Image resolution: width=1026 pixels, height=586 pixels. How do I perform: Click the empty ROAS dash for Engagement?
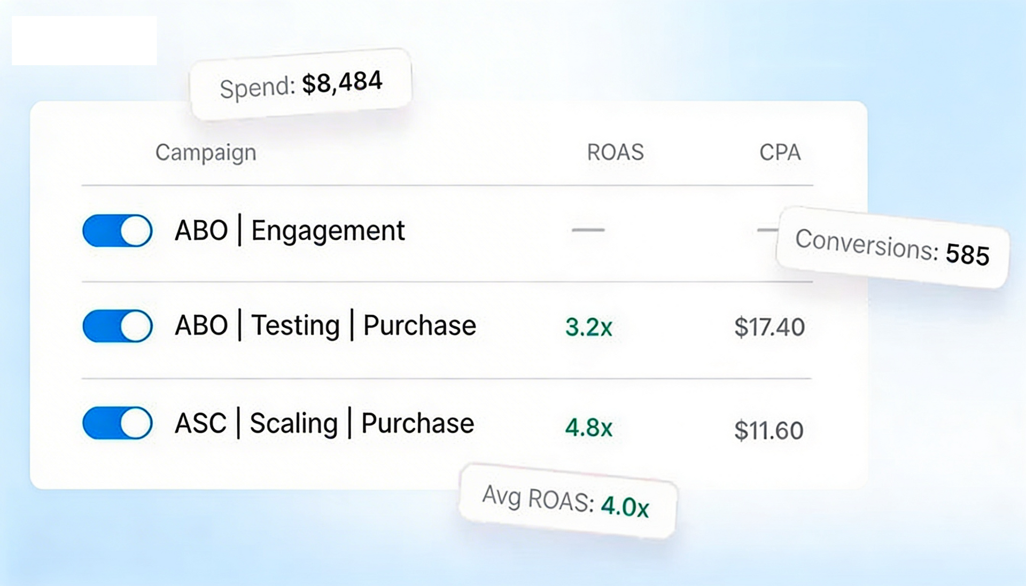(x=588, y=230)
